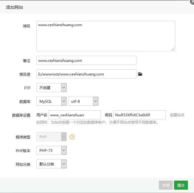Open the utf-8 encoding dropdown
Screen dimensions: 194x193
pos(83,101)
